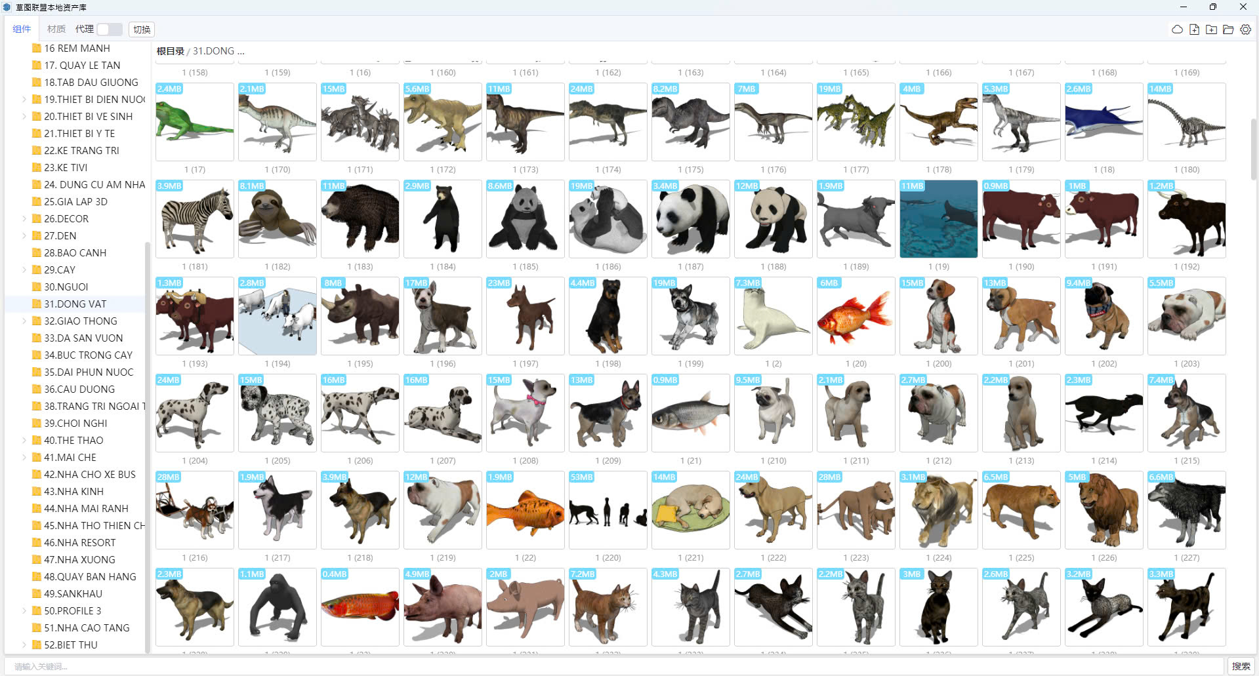Open the cloud library icon
This screenshot has width=1259, height=676.
pos(1177,30)
